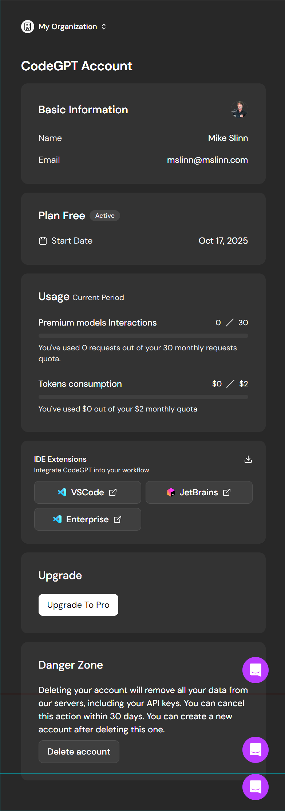Expand the My Organization switcher chevron
Image resolution: width=285 pixels, height=811 pixels.
(104, 27)
